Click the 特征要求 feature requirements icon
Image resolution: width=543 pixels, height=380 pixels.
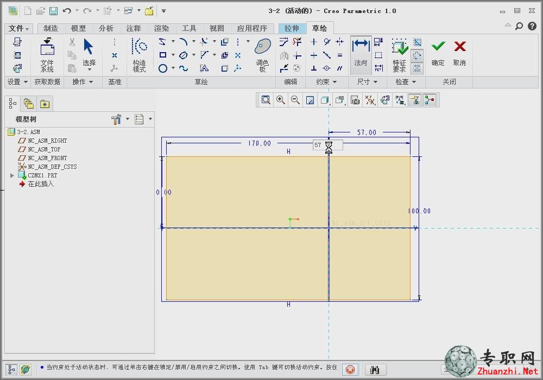click(399, 55)
